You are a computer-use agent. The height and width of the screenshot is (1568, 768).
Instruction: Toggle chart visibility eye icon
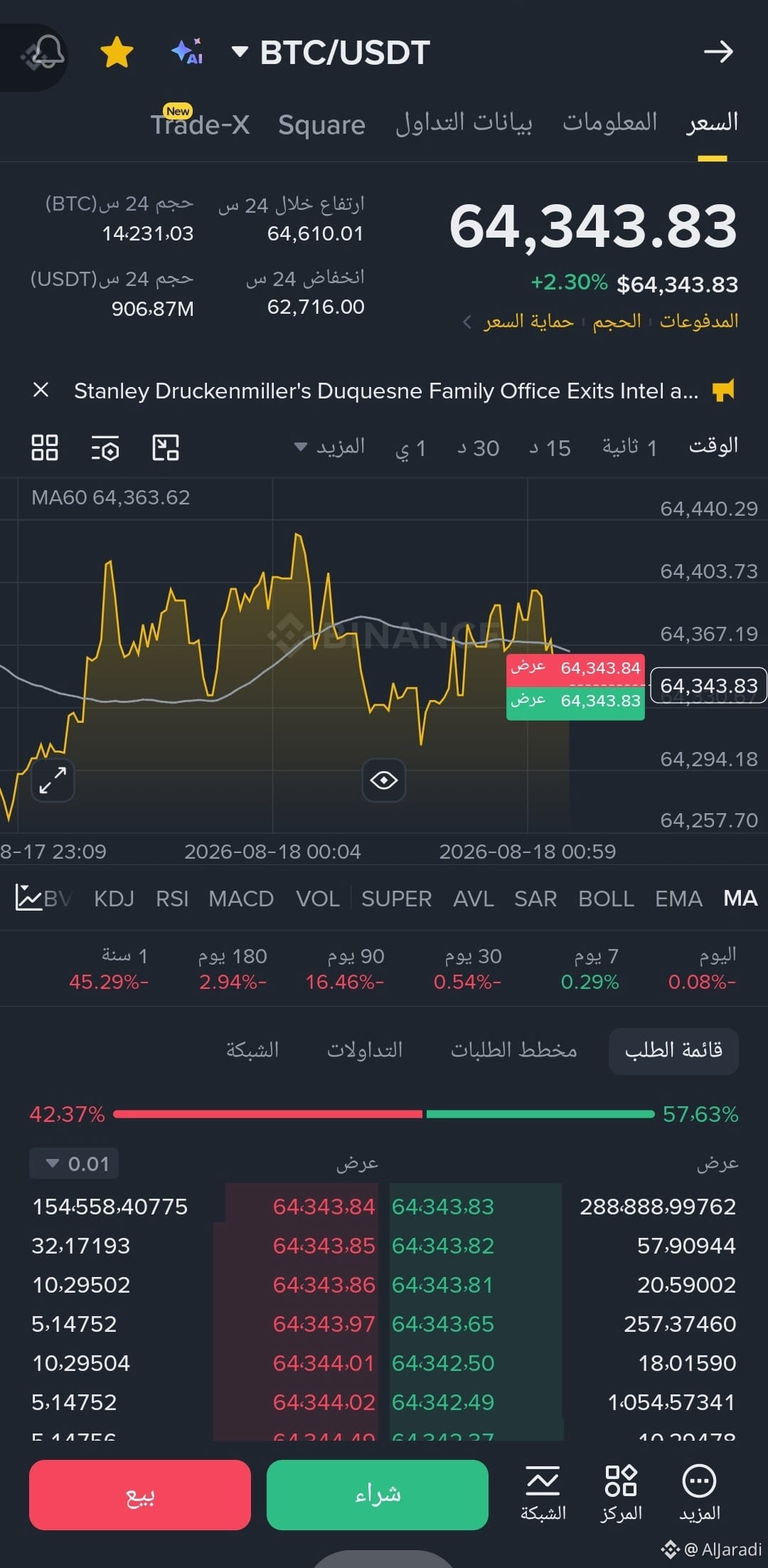point(384,780)
